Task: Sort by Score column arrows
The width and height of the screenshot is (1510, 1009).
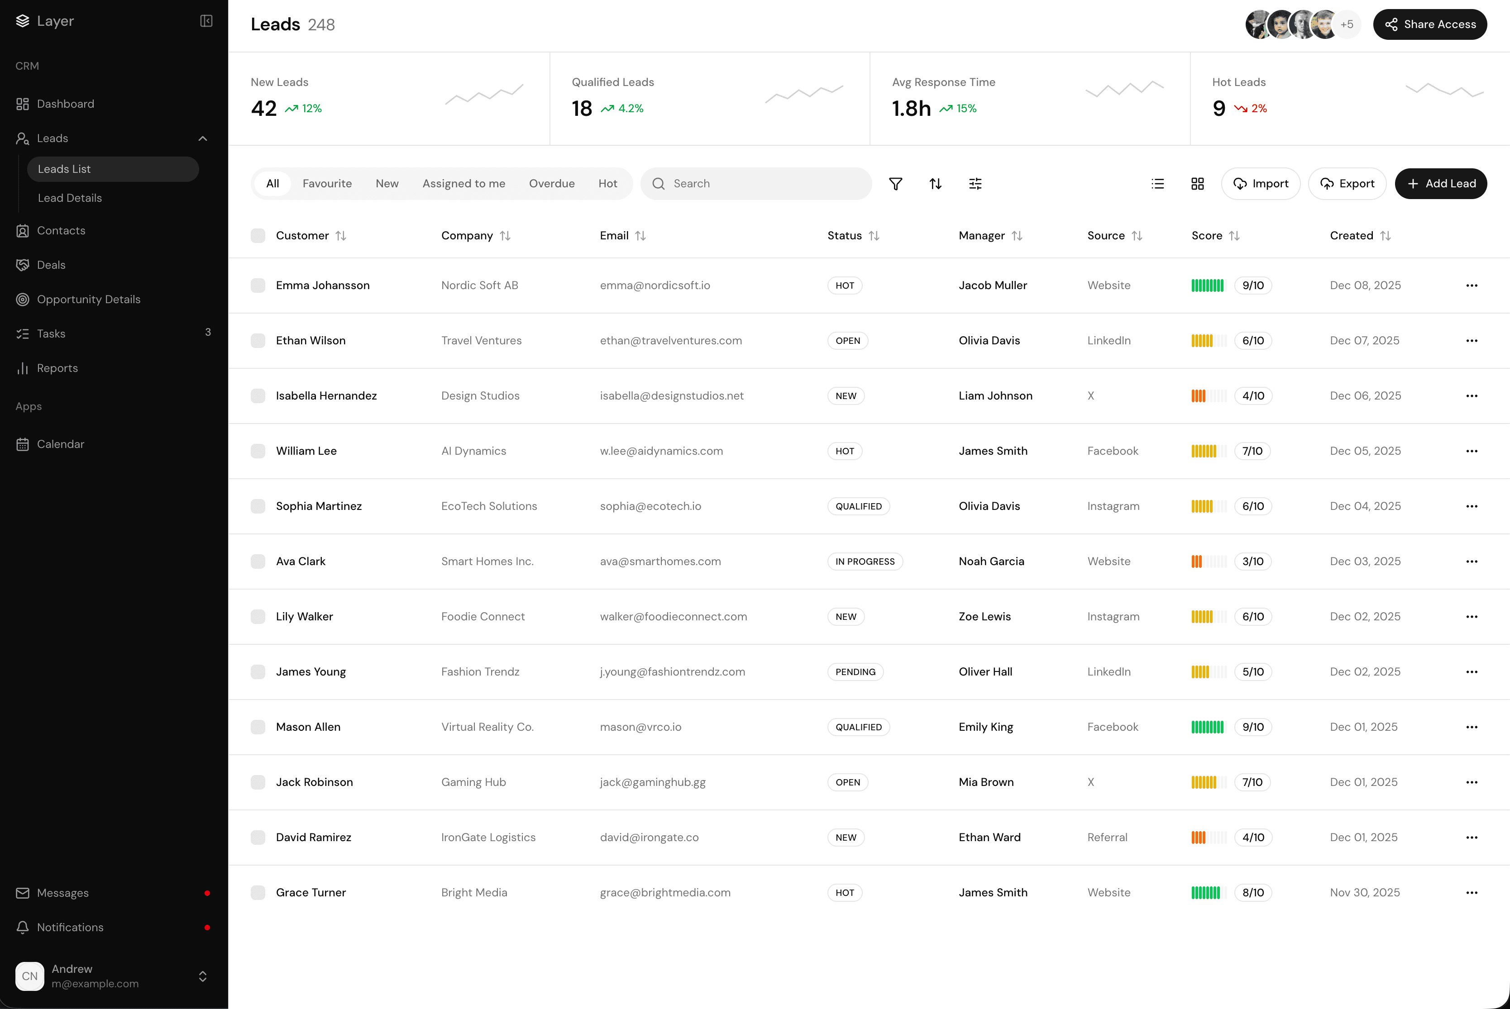Action: [1234, 236]
